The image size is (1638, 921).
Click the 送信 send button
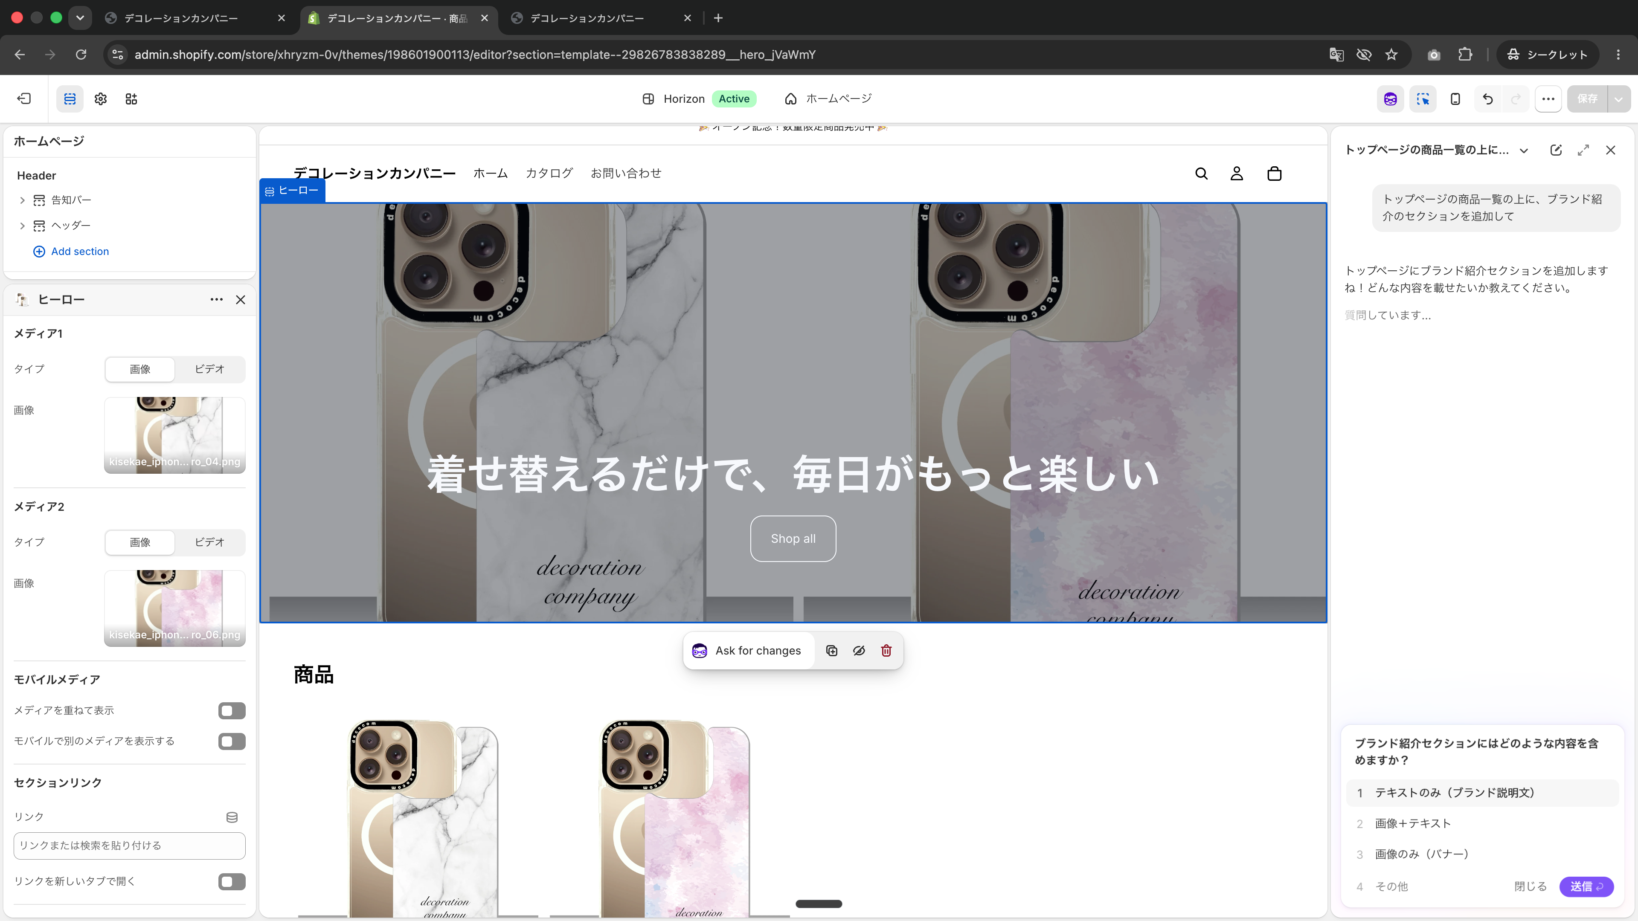coord(1586,886)
